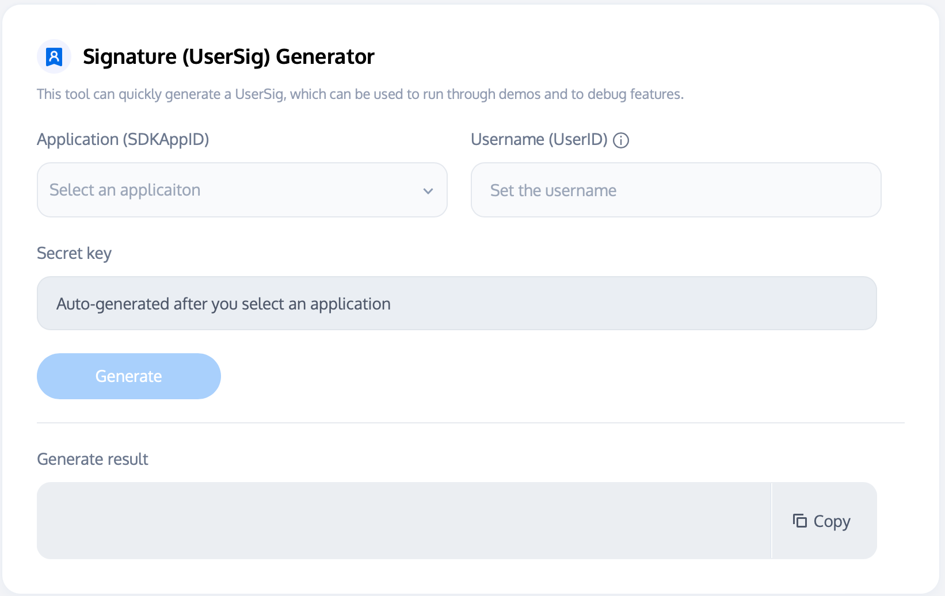945x596 pixels.
Task: Click the chevron arrow in the application dropdown
Action: 428,191
